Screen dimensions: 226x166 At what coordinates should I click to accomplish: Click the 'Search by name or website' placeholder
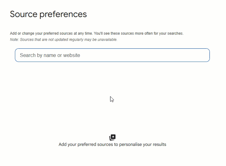tap(50, 55)
